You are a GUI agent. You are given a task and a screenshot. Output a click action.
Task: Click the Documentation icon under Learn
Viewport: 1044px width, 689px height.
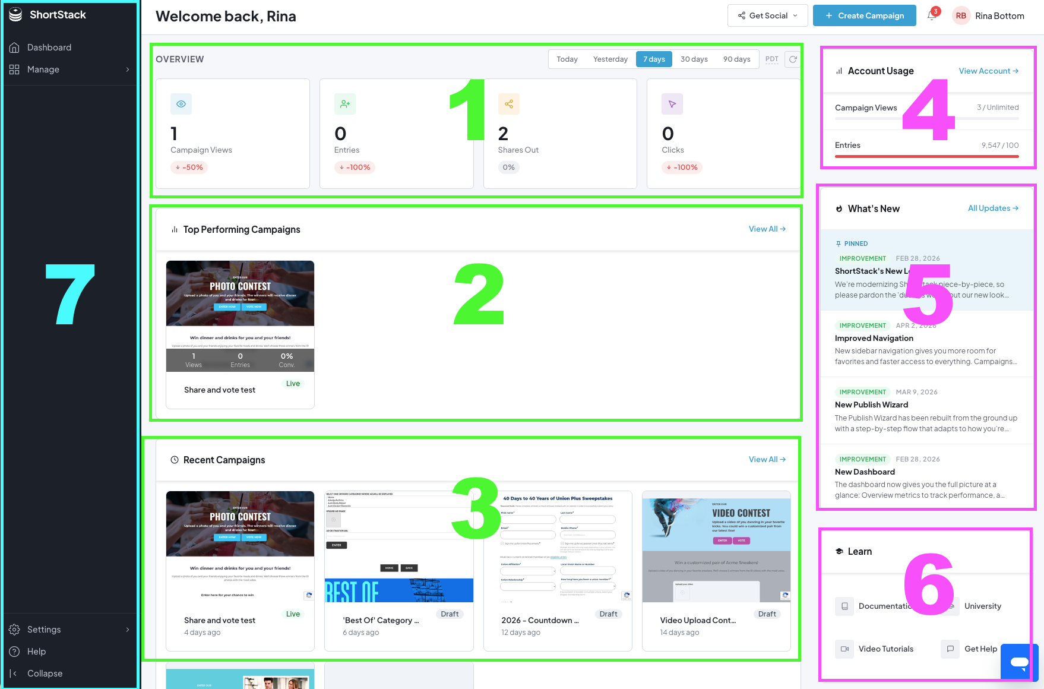(844, 606)
